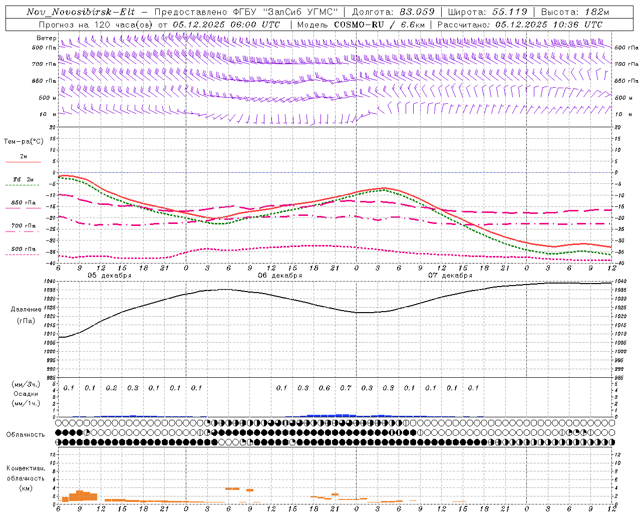The width and height of the screenshot is (641, 513).
Task: Select the 850 гПа temperature legend label
Action: (24, 203)
